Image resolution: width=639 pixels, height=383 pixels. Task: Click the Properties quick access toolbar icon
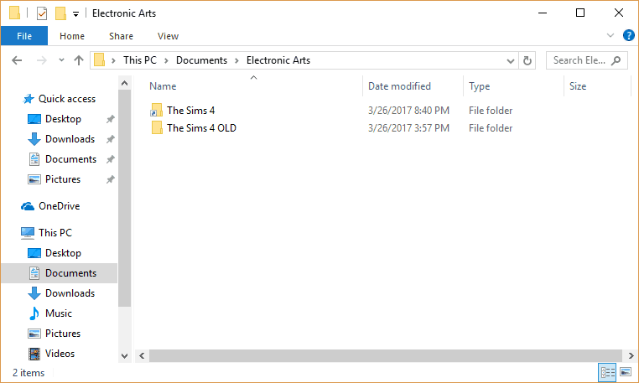pos(42,13)
